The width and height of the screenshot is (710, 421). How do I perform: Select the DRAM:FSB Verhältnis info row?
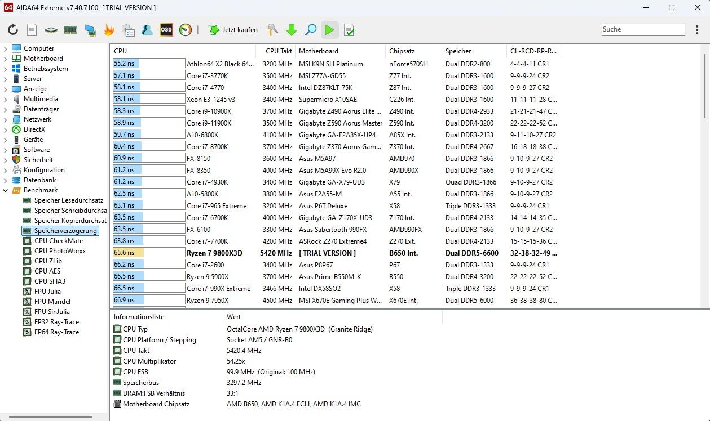276,393
